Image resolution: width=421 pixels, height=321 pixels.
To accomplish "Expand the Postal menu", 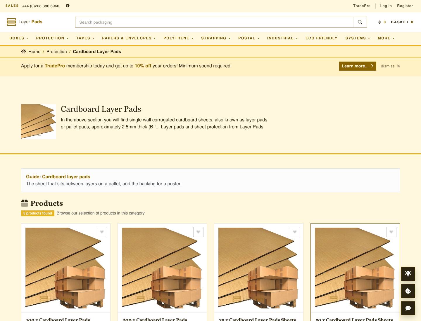I will coord(249,38).
